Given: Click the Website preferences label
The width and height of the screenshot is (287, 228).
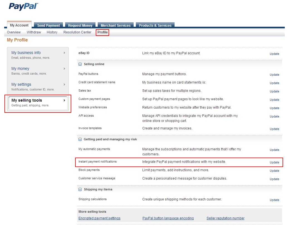Looking at the screenshot, I should 93,107.
